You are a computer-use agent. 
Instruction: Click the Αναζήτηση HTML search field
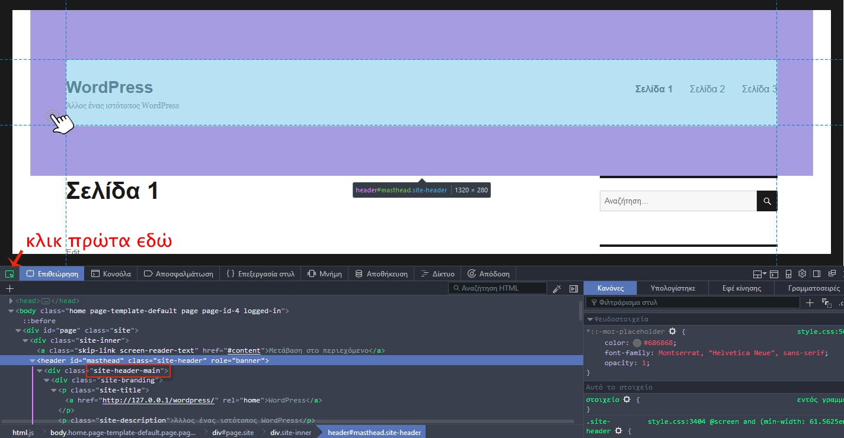pos(497,288)
